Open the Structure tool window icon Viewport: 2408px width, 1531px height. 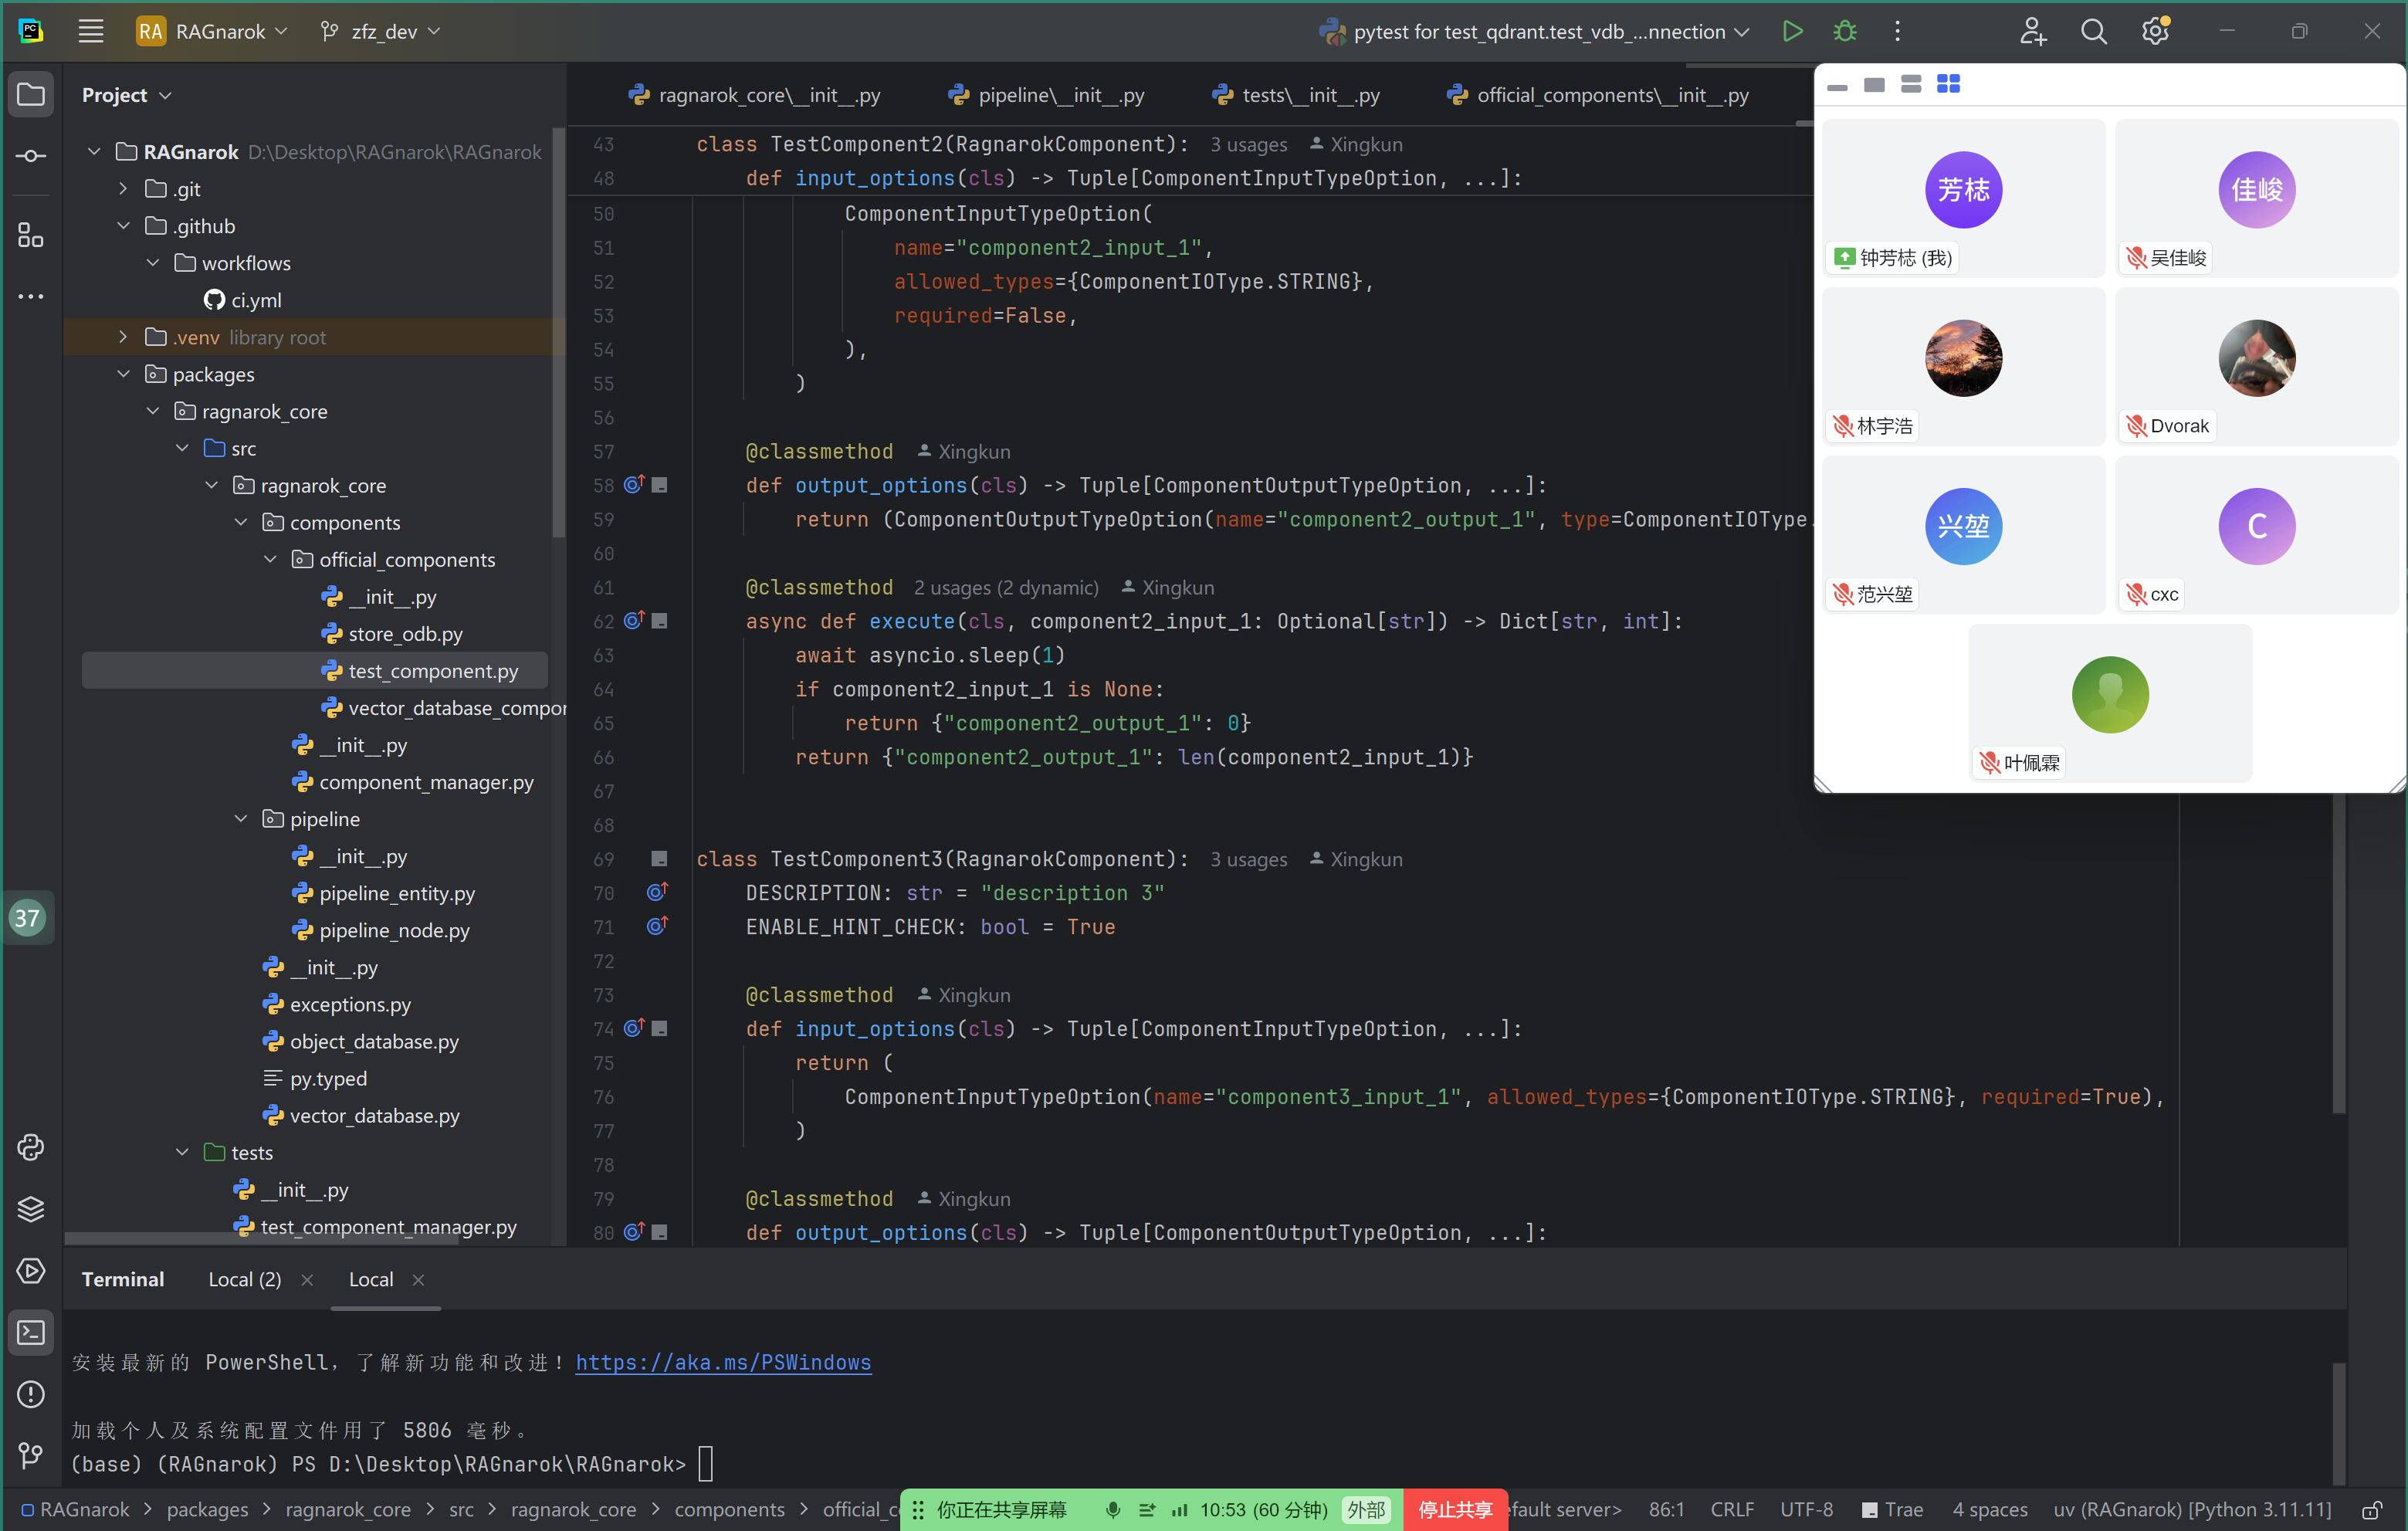pos(31,235)
